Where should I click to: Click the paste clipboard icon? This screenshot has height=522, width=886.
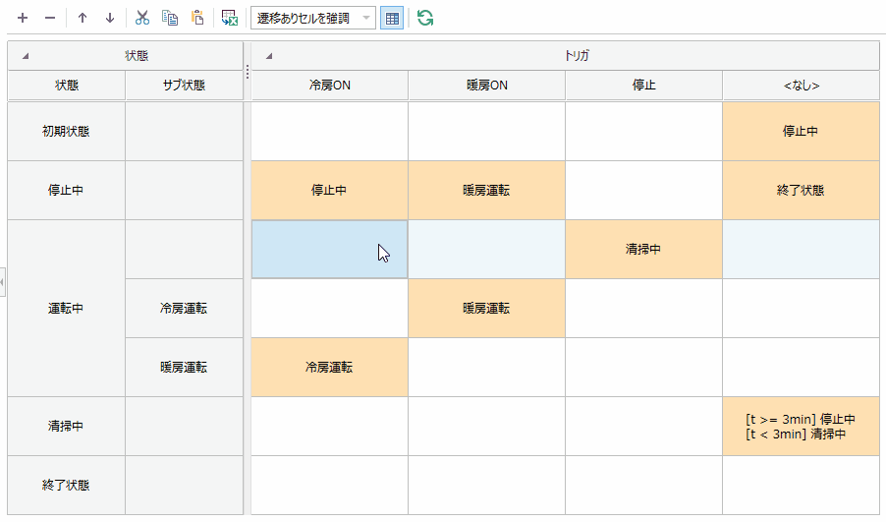click(197, 18)
